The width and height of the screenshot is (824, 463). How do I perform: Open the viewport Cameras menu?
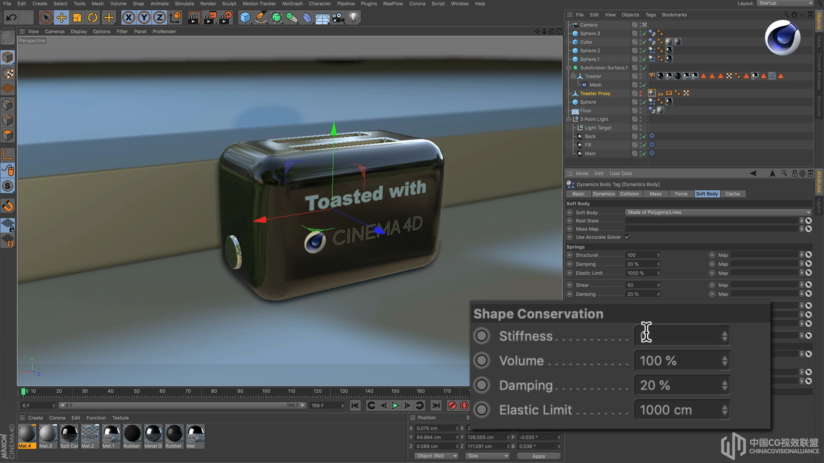pos(55,31)
